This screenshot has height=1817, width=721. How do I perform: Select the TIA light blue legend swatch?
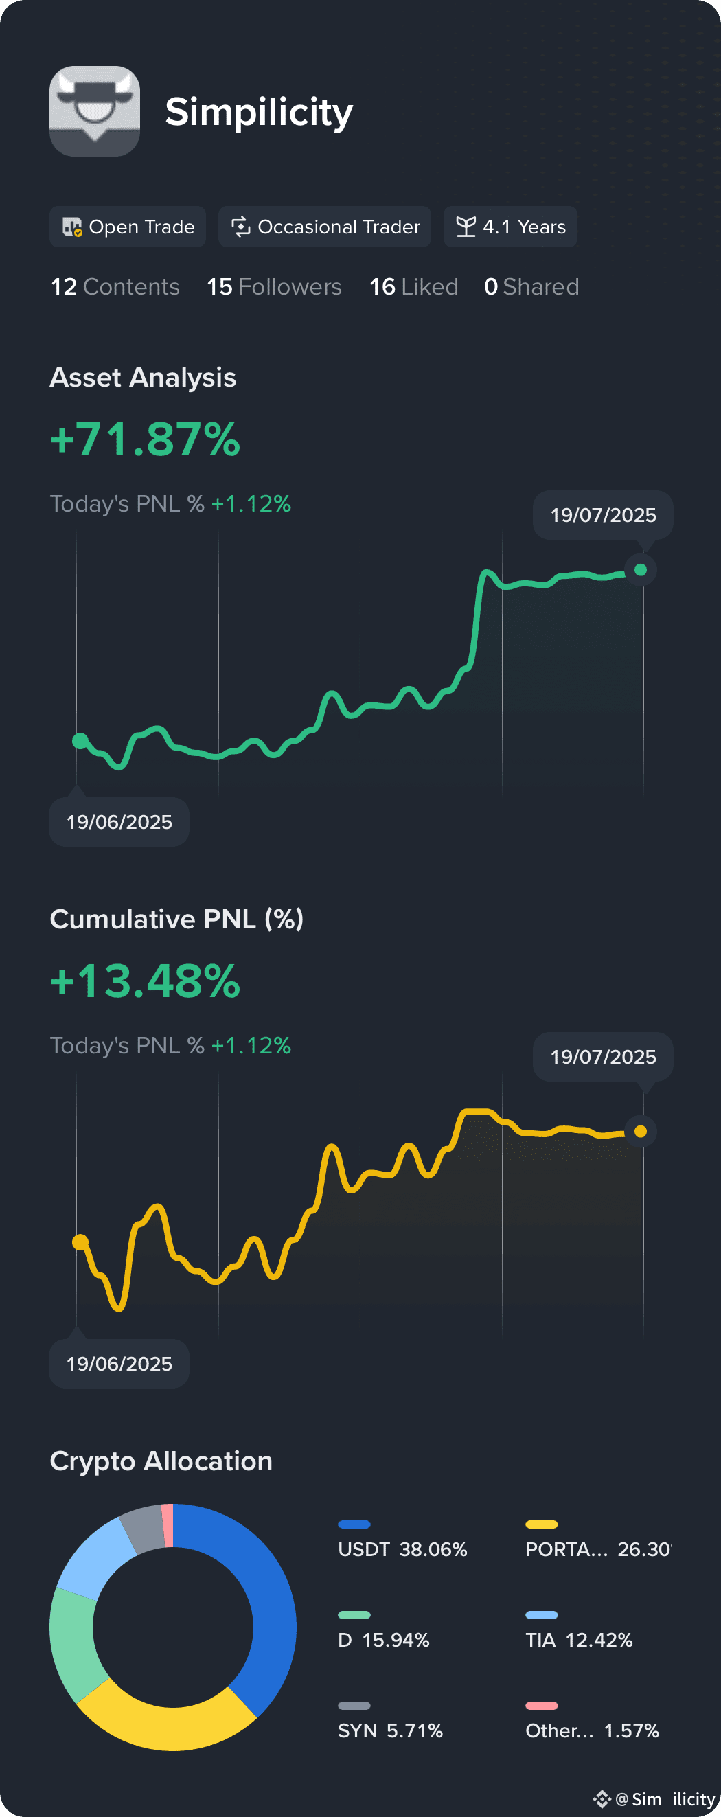point(542,1615)
